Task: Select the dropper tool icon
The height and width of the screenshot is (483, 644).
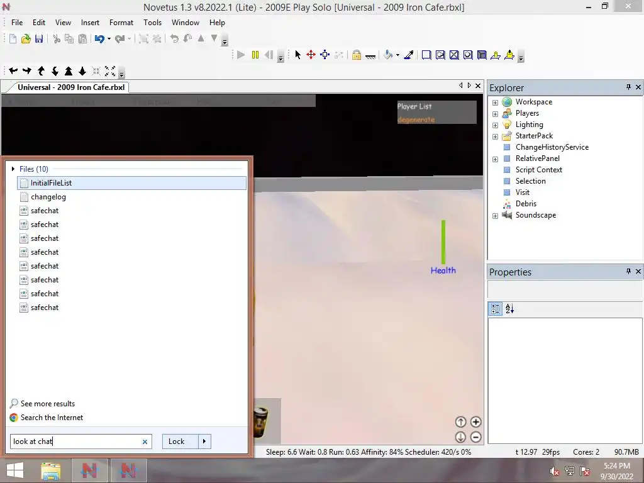Action: pyautogui.click(x=409, y=55)
